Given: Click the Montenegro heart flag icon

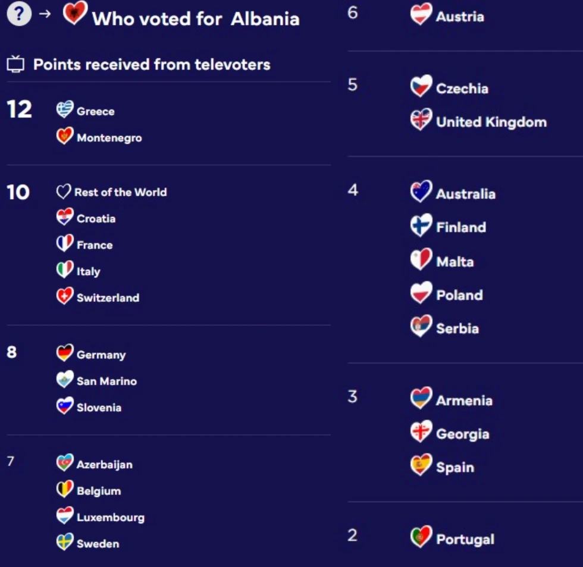Looking at the screenshot, I should [65, 136].
